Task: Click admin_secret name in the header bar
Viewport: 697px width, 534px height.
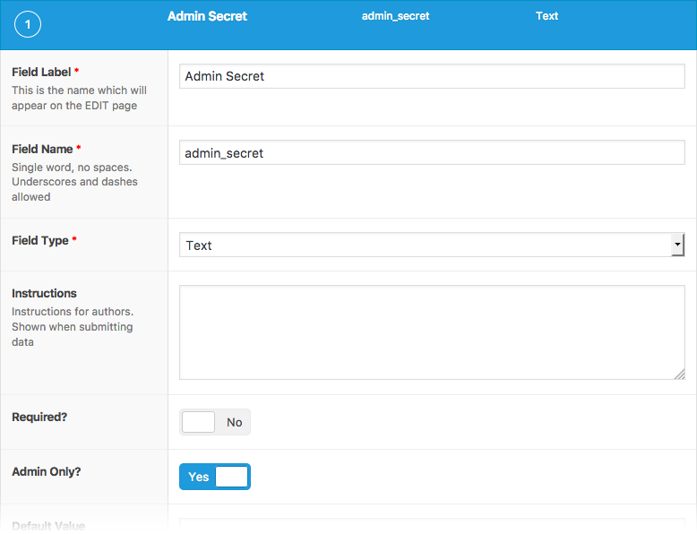Action: (395, 16)
